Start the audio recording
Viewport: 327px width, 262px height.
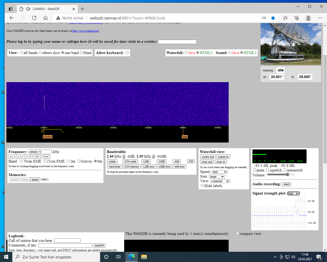tap(287, 184)
